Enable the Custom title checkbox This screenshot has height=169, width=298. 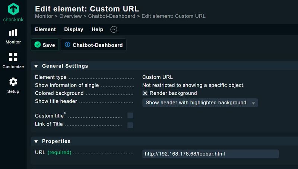click(x=130, y=116)
